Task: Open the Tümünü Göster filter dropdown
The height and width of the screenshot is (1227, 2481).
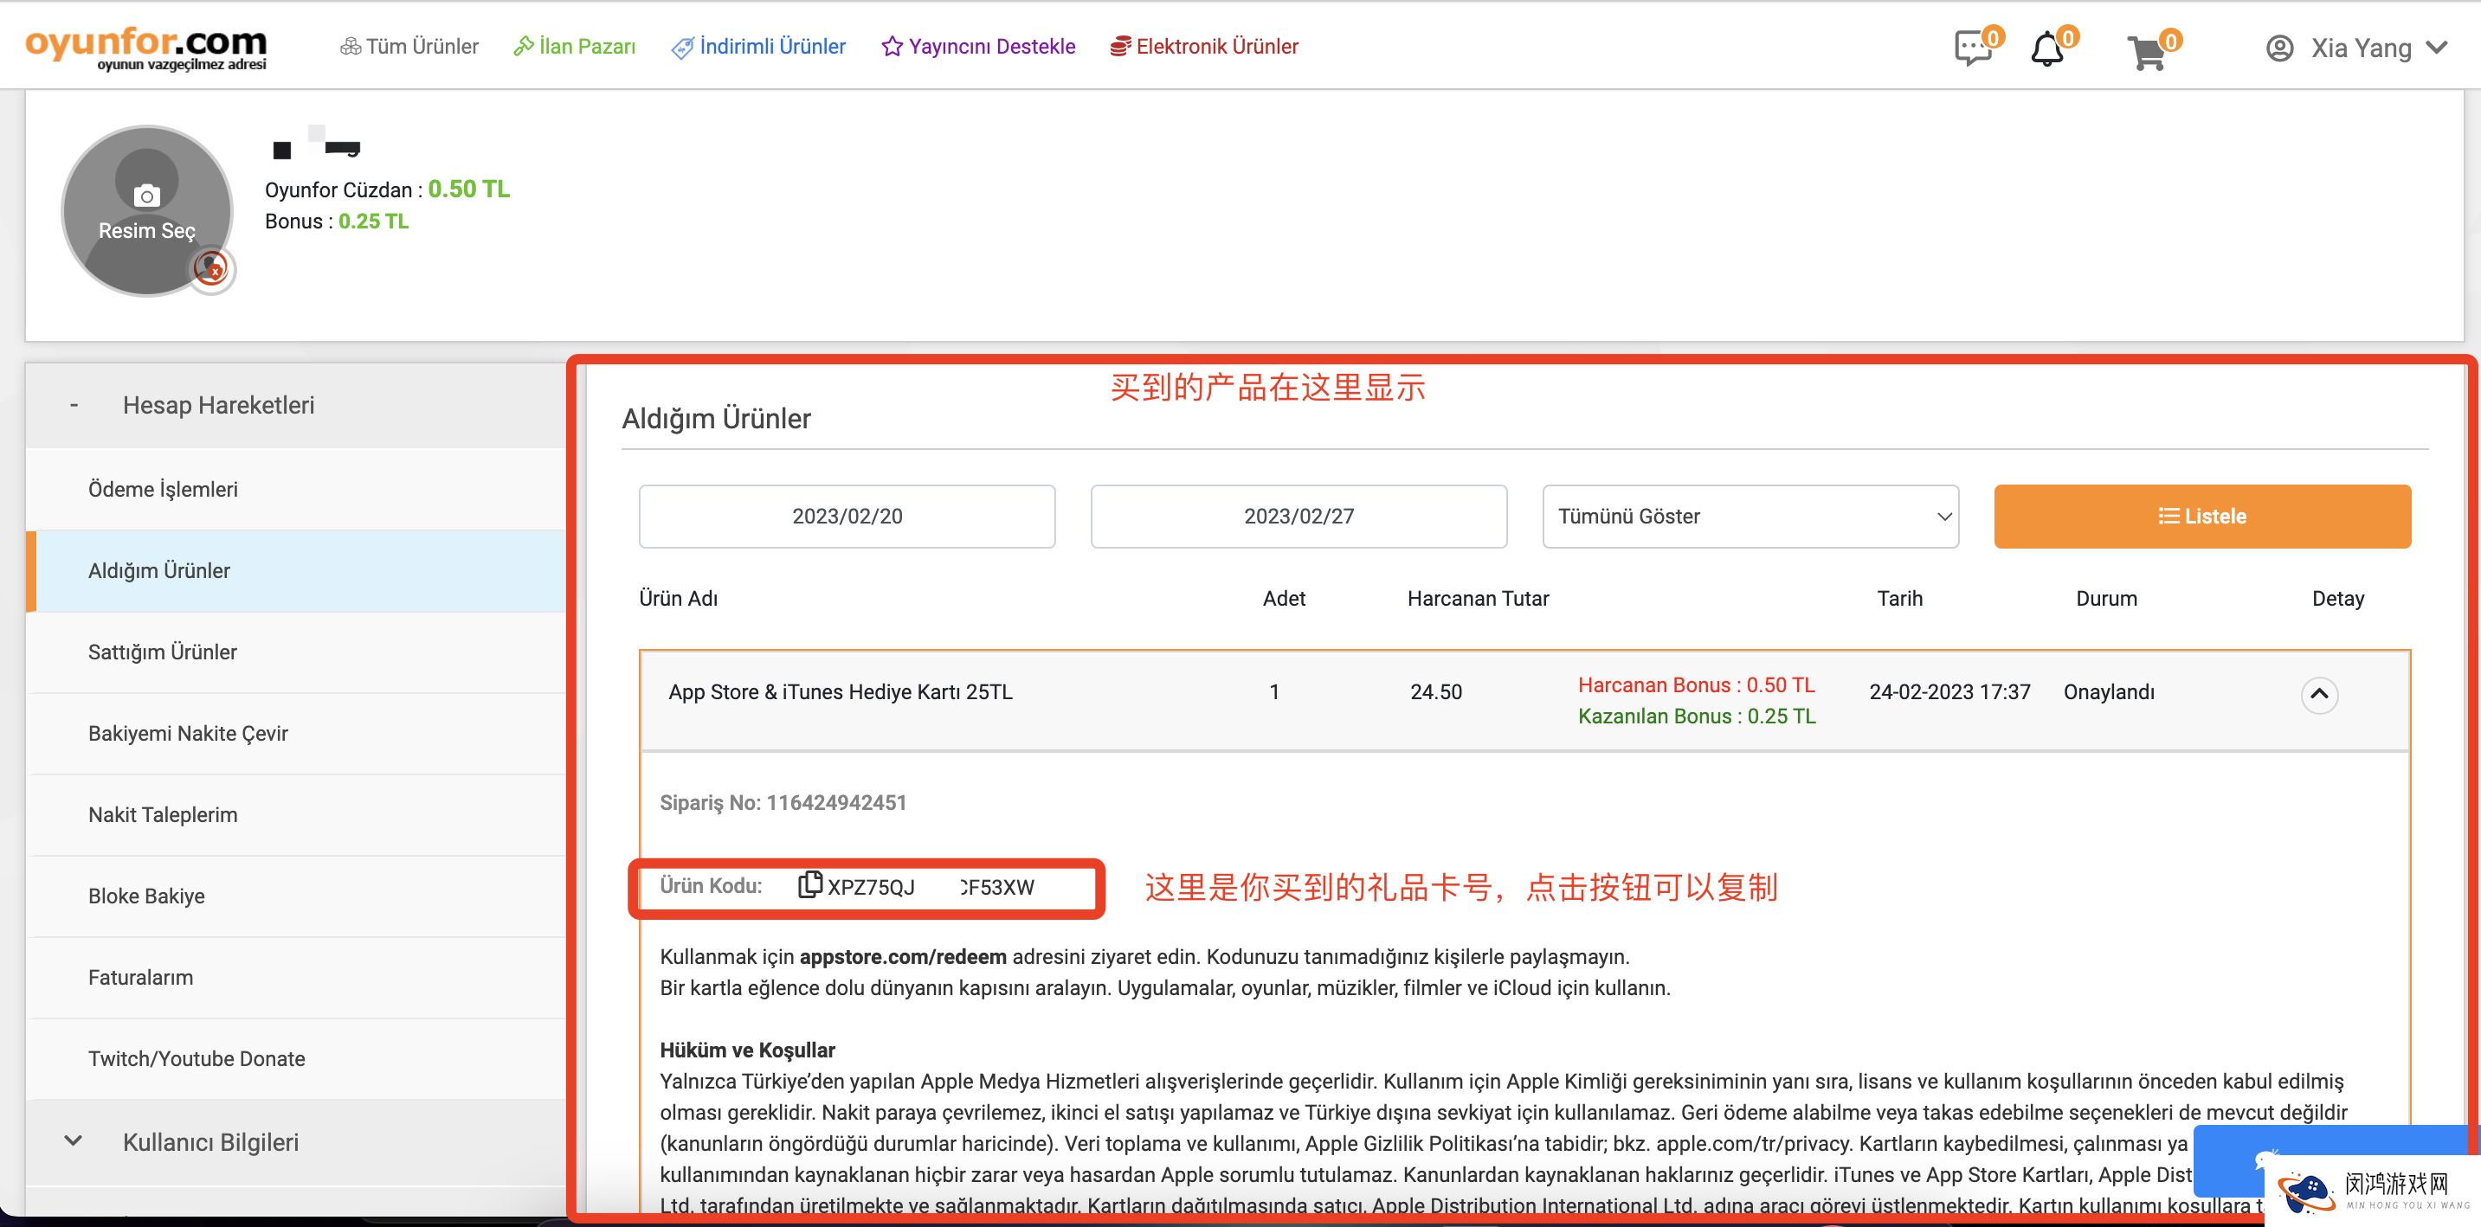Action: 1750,517
